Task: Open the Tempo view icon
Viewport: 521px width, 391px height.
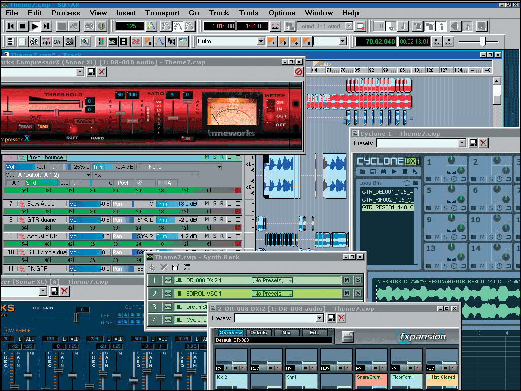Action: coord(159,42)
